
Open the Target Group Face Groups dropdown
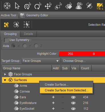pyautogui.click(x=41, y=61)
